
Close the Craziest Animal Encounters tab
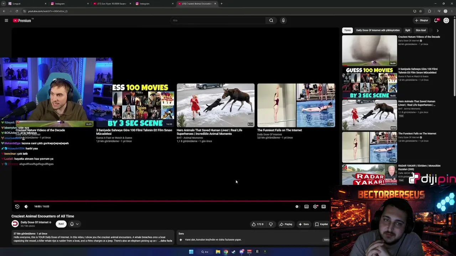click(x=215, y=4)
